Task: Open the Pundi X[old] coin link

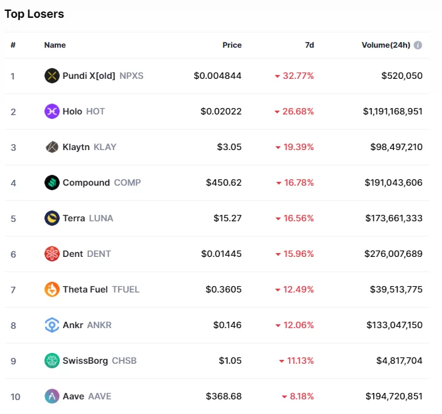Action: (x=89, y=76)
